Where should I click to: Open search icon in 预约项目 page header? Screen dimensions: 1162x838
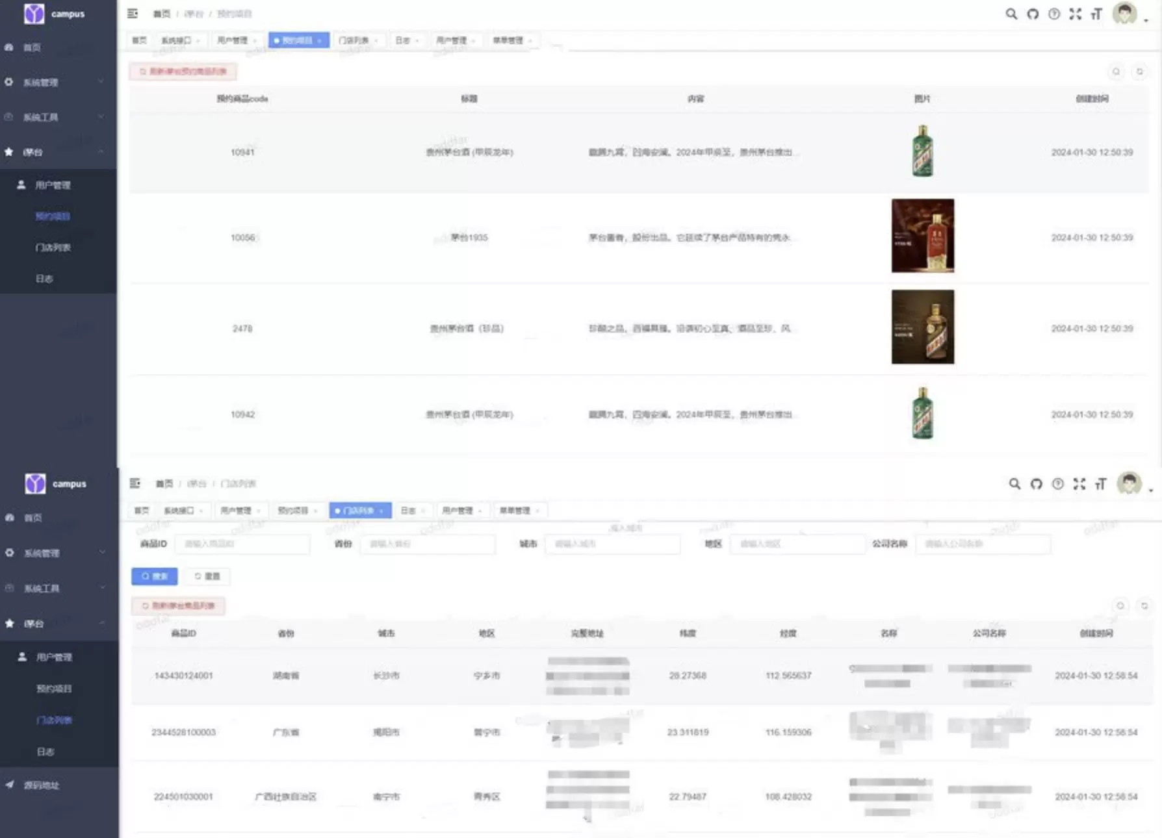tap(1011, 14)
